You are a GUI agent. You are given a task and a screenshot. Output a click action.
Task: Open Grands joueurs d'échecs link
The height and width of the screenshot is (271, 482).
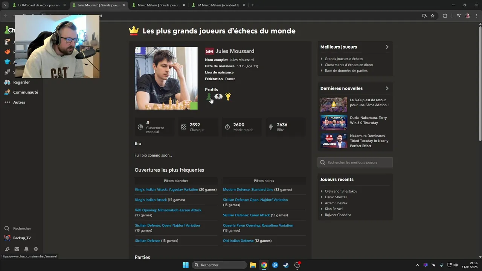(x=343, y=59)
